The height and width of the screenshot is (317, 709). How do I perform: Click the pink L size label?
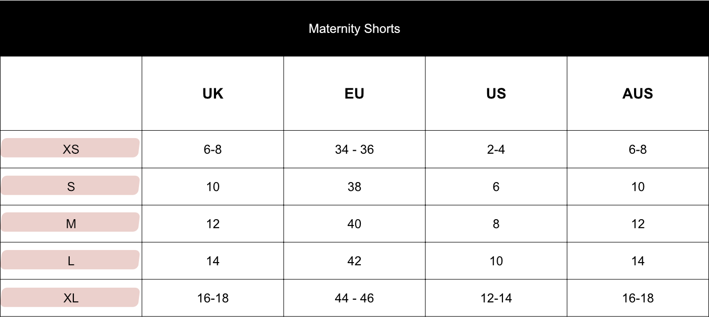[70, 259]
